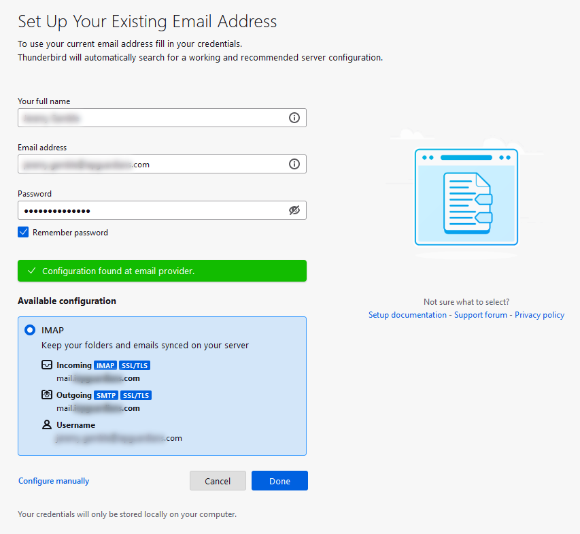Click the info icon beside the full name field
580x534 pixels.
coord(294,117)
